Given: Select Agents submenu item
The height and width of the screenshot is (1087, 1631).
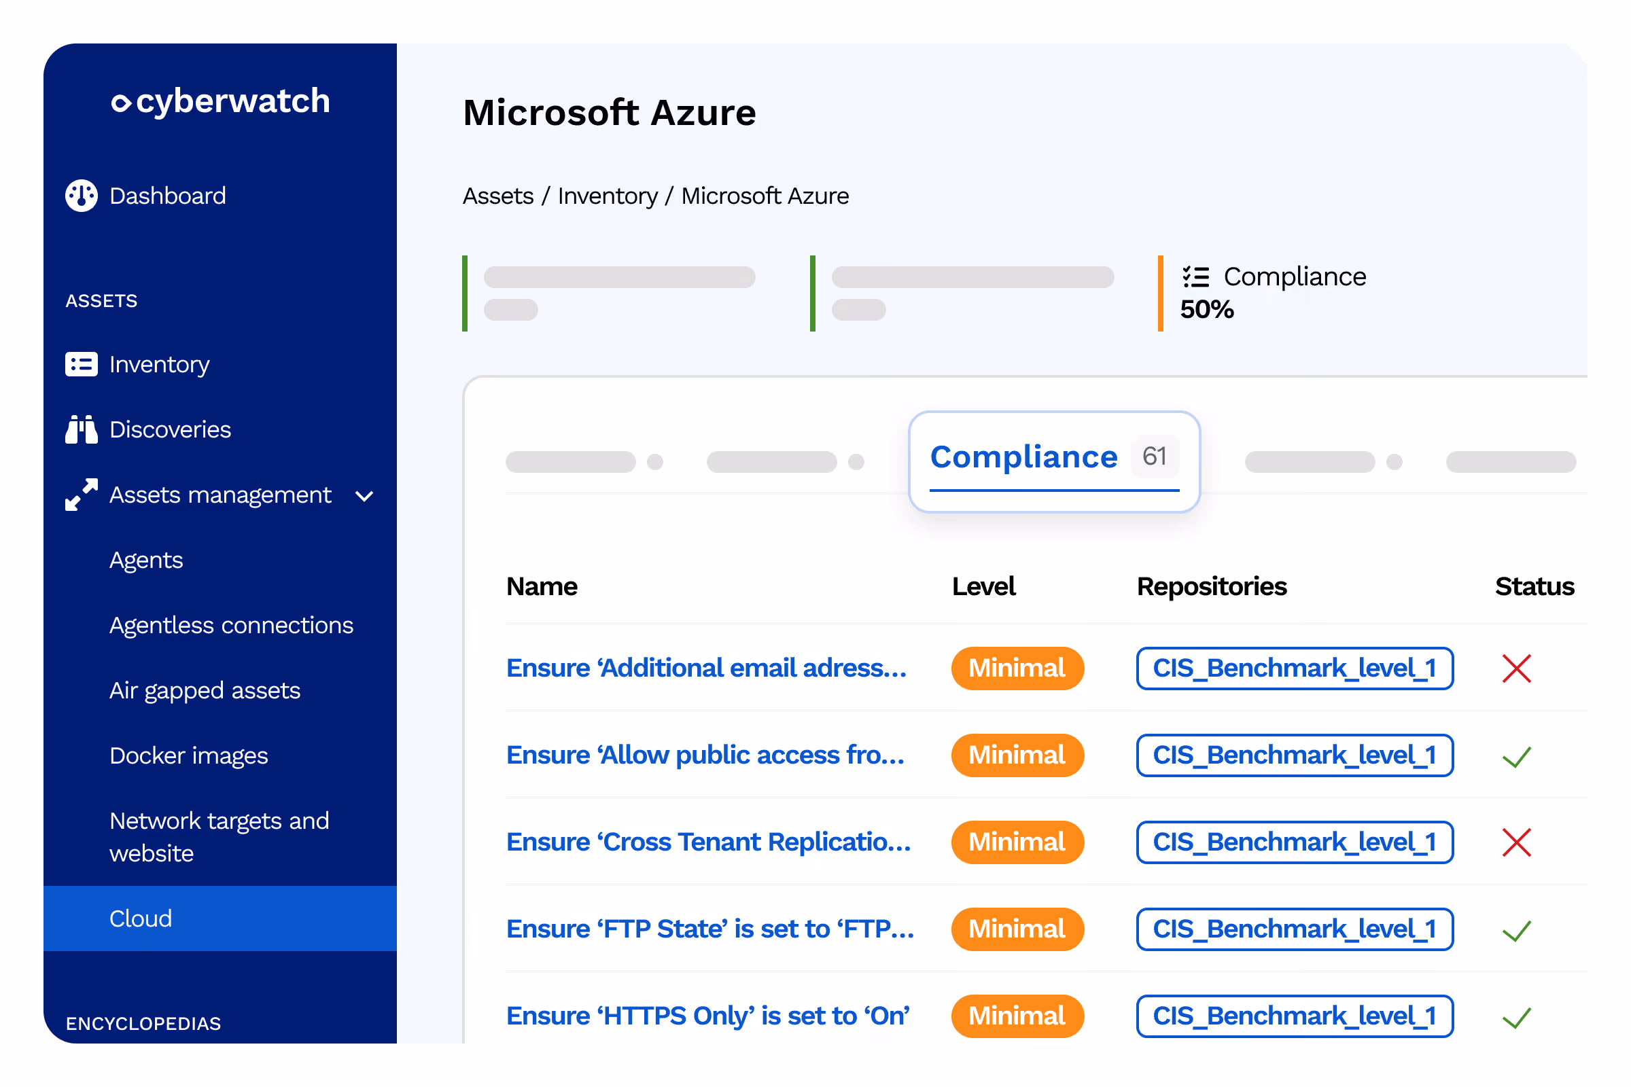Looking at the screenshot, I should 146,560.
